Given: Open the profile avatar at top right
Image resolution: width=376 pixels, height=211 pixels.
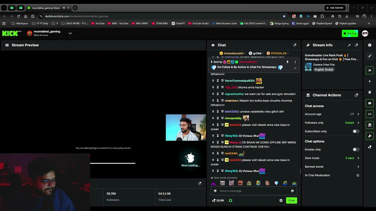Looking at the screenshot, I should [x=365, y=33].
